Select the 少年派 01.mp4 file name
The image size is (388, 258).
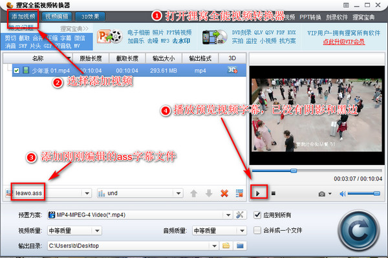[x=50, y=70]
